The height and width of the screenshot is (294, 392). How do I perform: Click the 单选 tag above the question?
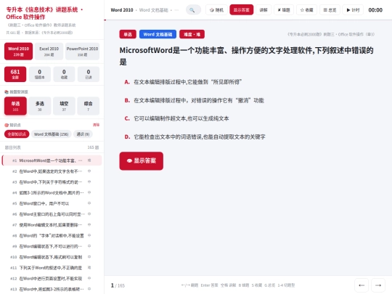click(x=128, y=34)
